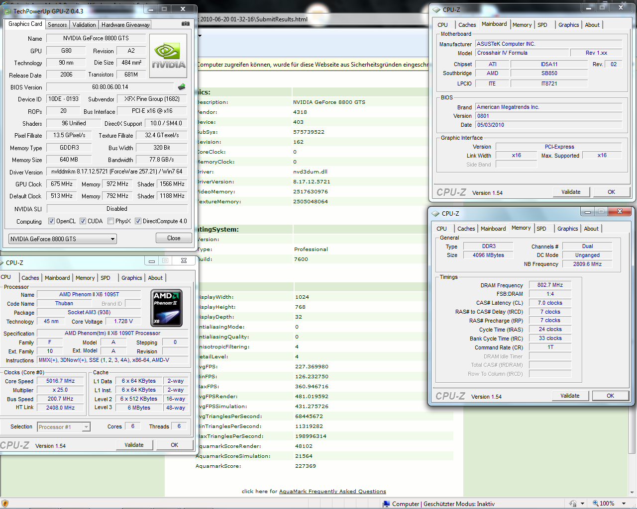637x509 pixels.
Task: Toggle the DirectCompute 4.0 checkbox
Action: tap(138, 221)
